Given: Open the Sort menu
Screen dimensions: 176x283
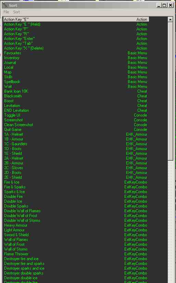Looking at the screenshot, I should pyautogui.click(x=16, y=12).
